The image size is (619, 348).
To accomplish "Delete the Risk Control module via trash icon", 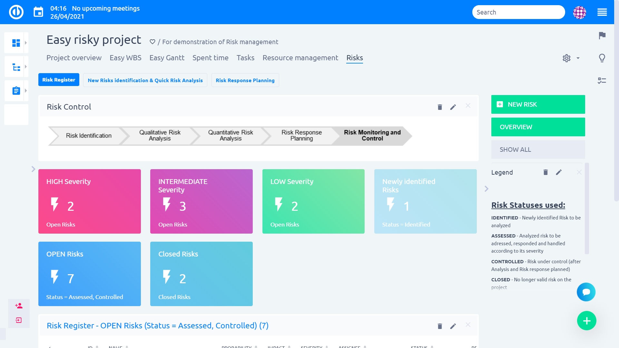I will (x=440, y=107).
